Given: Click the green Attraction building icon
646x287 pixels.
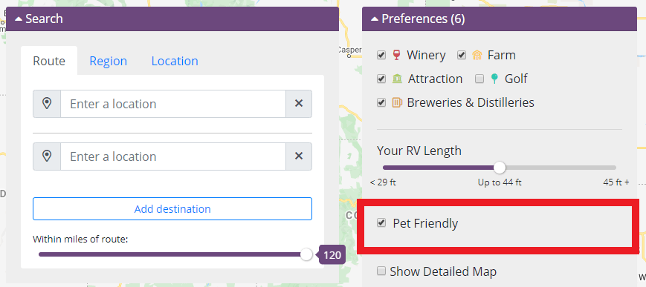Looking at the screenshot, I should coord(397,79).
